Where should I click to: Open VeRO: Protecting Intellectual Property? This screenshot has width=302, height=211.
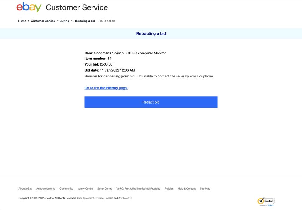(139, 188)
